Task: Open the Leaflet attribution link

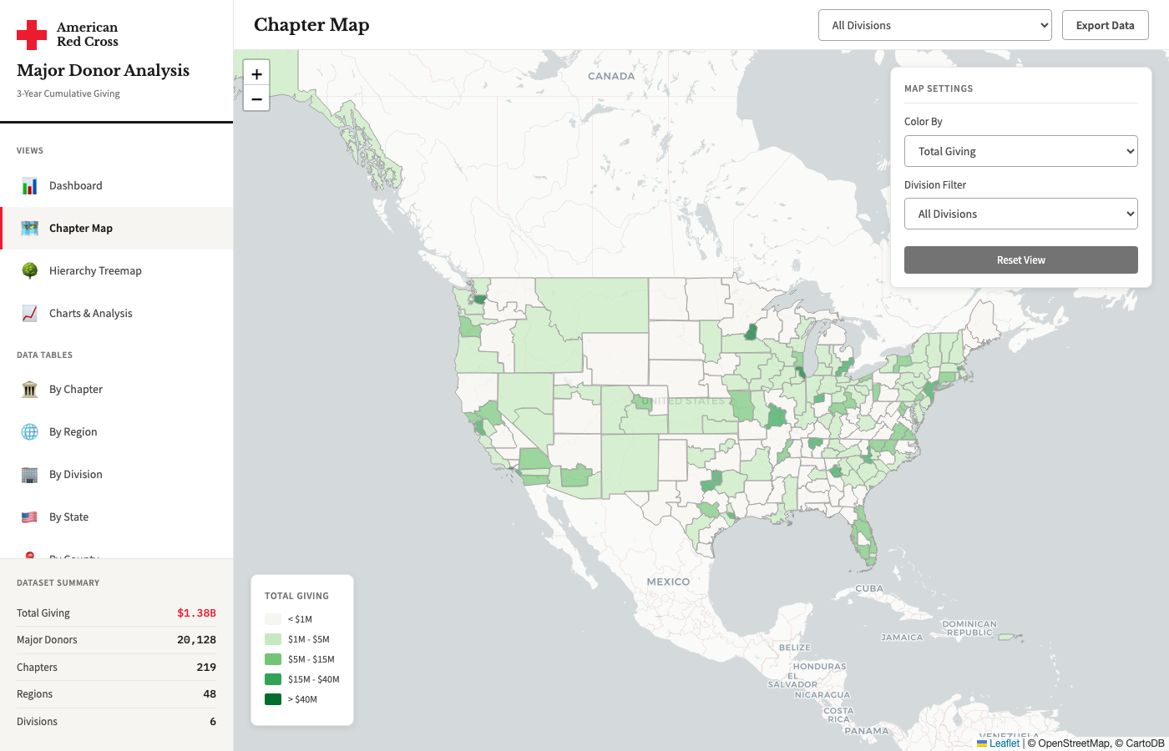Action: (999, 743)
